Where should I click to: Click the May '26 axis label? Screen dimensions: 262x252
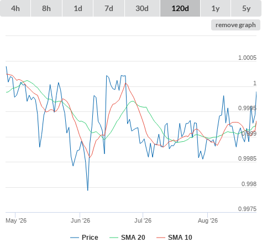tap(16, 220)
